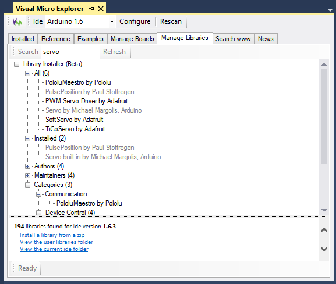Expand the Maintainers (4) node
Viewport: 336px width, 284px height.
tap(27, 175)
